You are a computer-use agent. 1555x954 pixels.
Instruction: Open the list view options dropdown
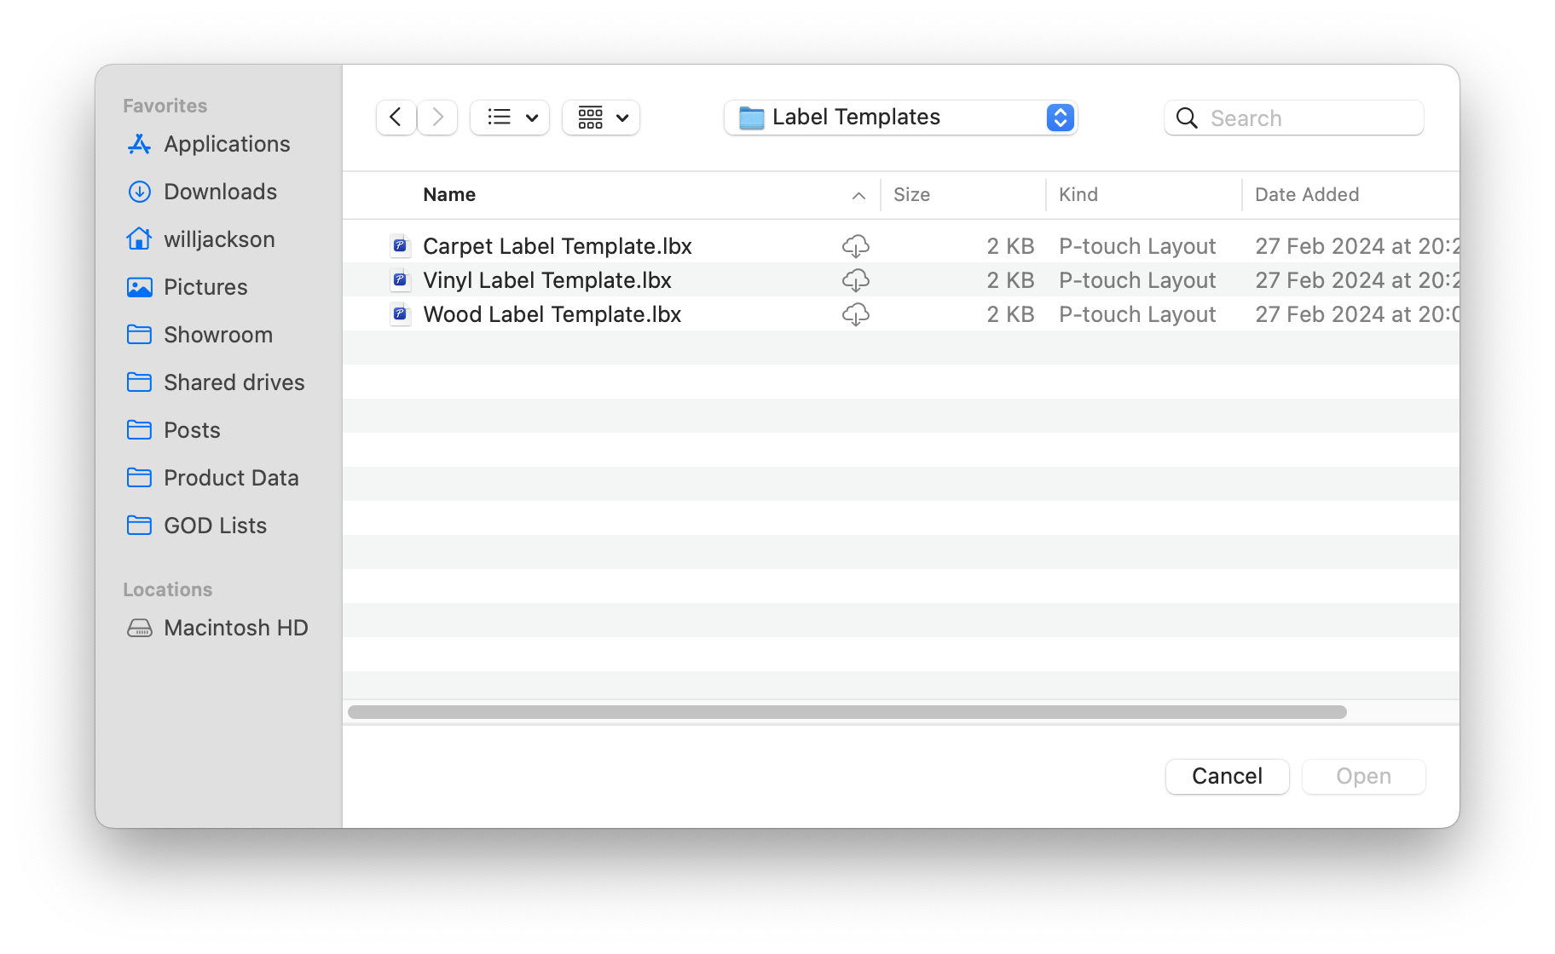coord(510,118)
